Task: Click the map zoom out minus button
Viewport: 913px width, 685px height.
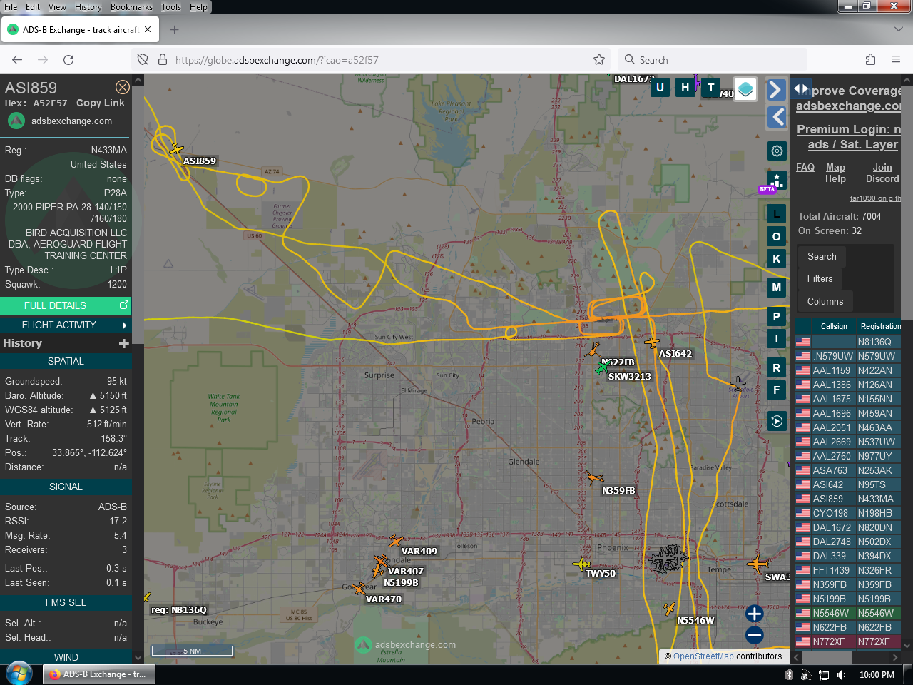Action: 755,635
